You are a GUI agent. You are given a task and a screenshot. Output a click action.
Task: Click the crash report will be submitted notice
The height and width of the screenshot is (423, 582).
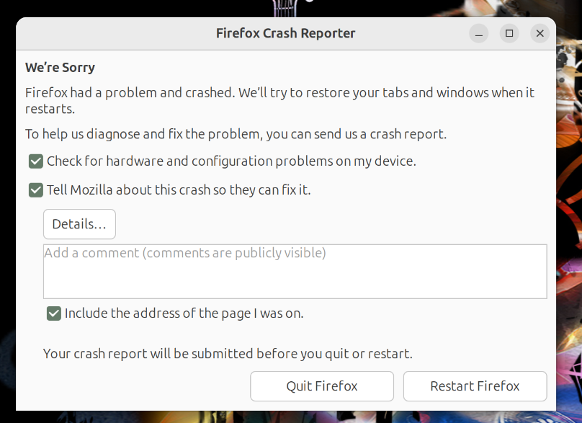228,354
